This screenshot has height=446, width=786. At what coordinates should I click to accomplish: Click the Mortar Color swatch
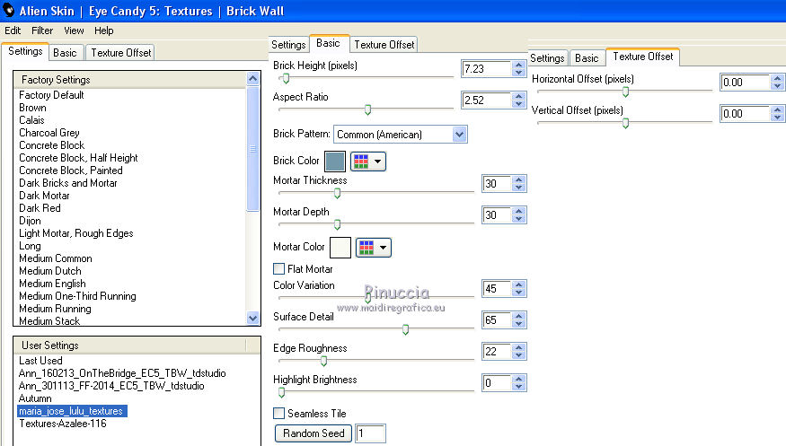[340, 248]
